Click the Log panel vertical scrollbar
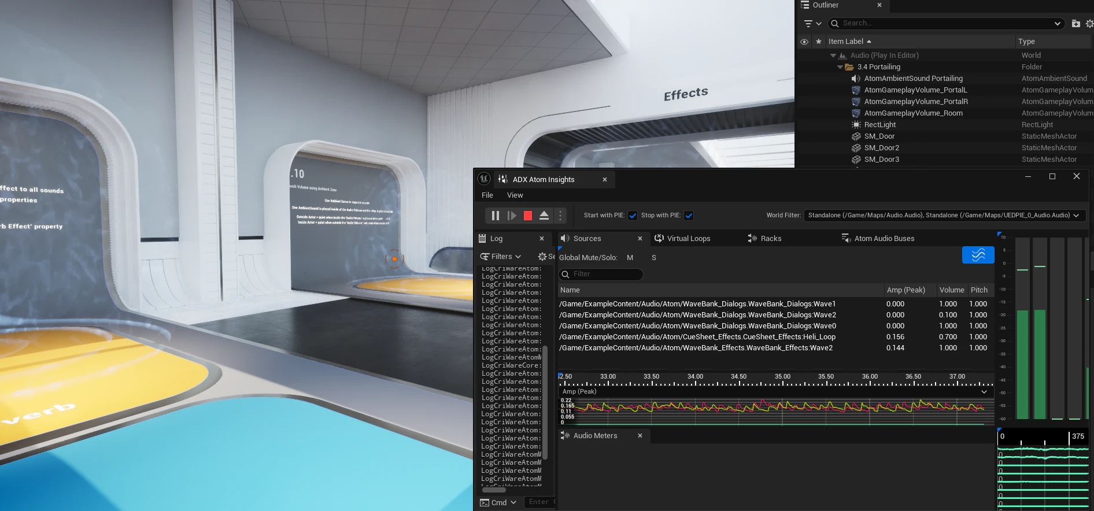 coord(545,403)
